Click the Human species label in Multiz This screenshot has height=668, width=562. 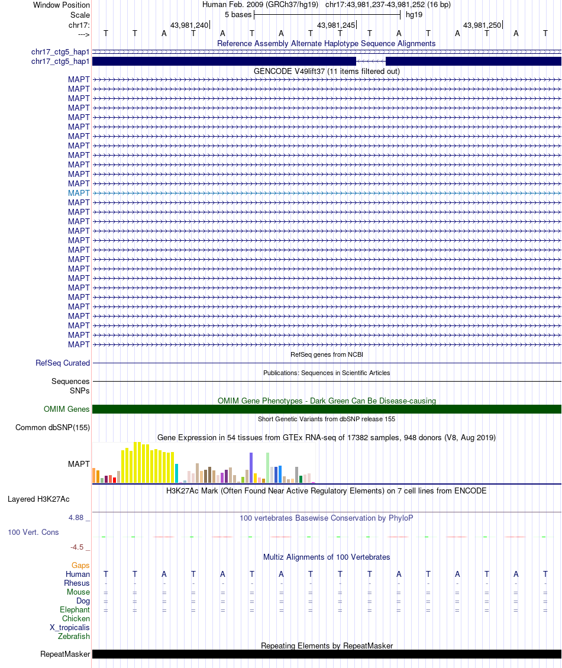pyautogui.click(x=77, y=575)
